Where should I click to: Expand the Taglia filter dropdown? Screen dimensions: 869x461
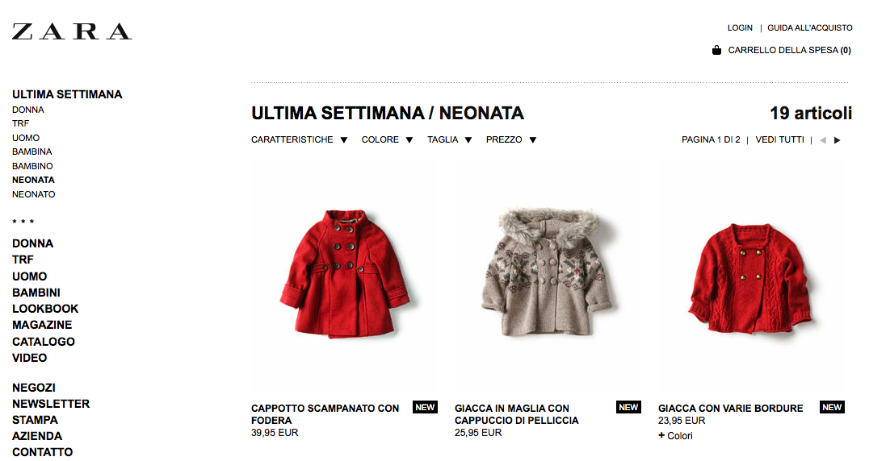pos(450,140)
